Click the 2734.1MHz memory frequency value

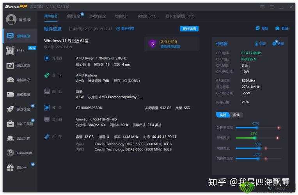click(251, 87)
